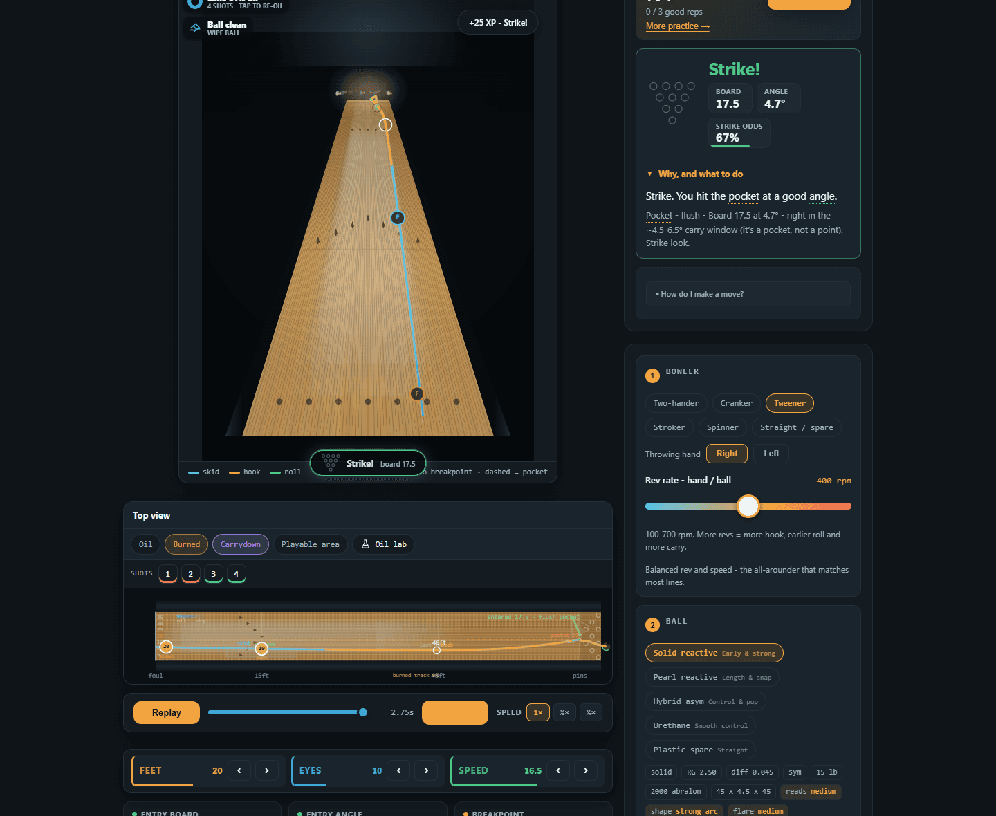The height and width of the screenshot is (816, 996).
Task: Choose the Spinner bowler style
Action: pyautogui.click(x=723, y=427)
